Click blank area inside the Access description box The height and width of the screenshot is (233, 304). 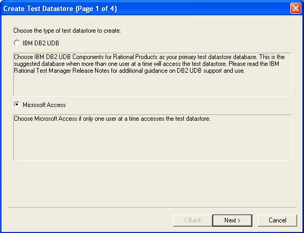pyautogui.click(x=153, y=141)
